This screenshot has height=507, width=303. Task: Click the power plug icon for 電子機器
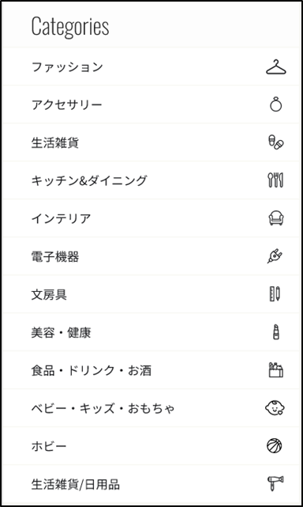pos(275,256)
